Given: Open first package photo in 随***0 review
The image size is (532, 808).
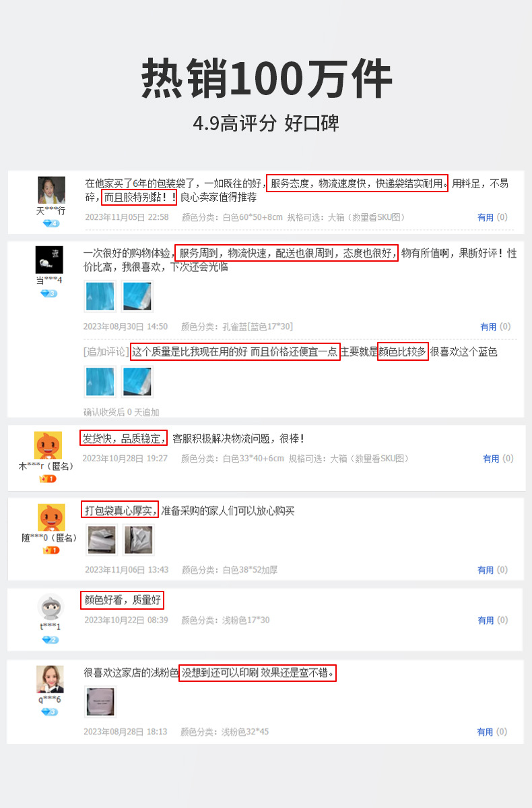Looking at the screenshot, I should [102, 540].
